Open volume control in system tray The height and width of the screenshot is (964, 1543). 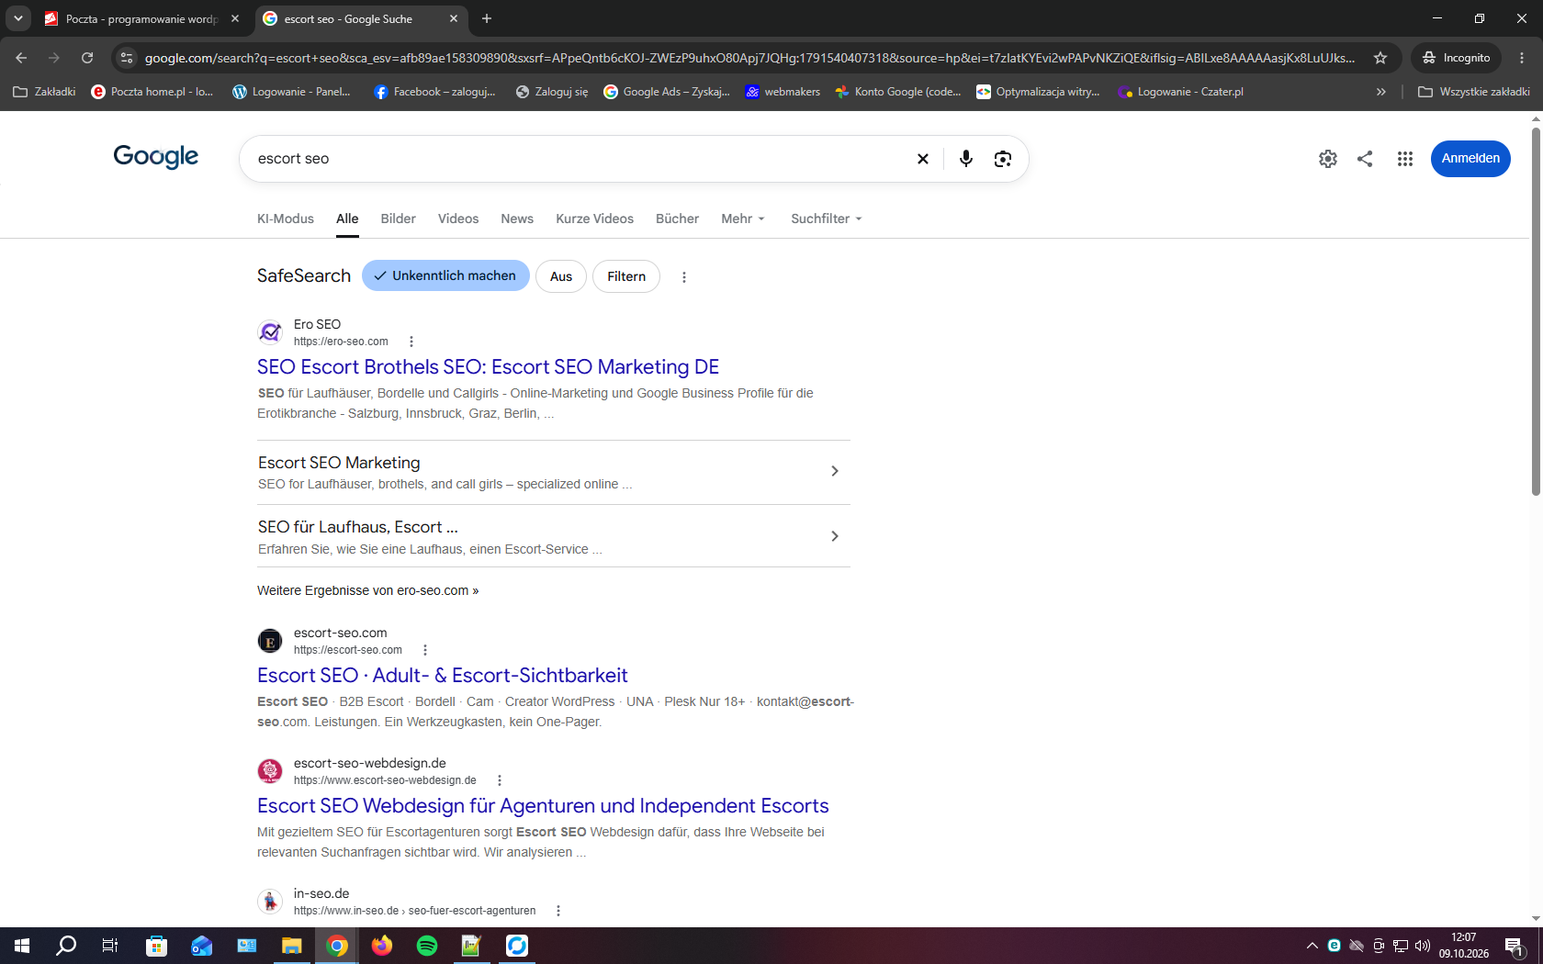(1423, 946)
